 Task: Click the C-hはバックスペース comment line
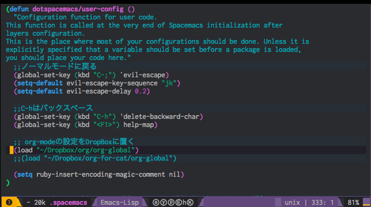53,108
